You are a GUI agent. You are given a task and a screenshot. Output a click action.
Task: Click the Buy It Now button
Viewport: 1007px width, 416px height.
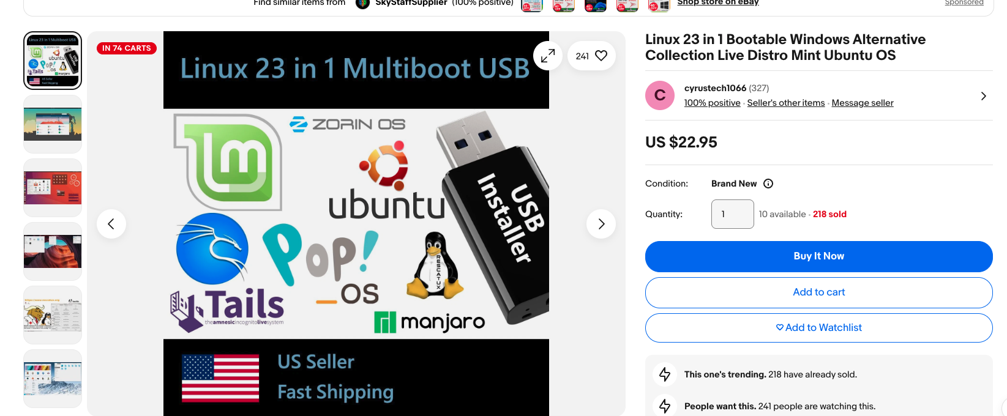[819, 256]
